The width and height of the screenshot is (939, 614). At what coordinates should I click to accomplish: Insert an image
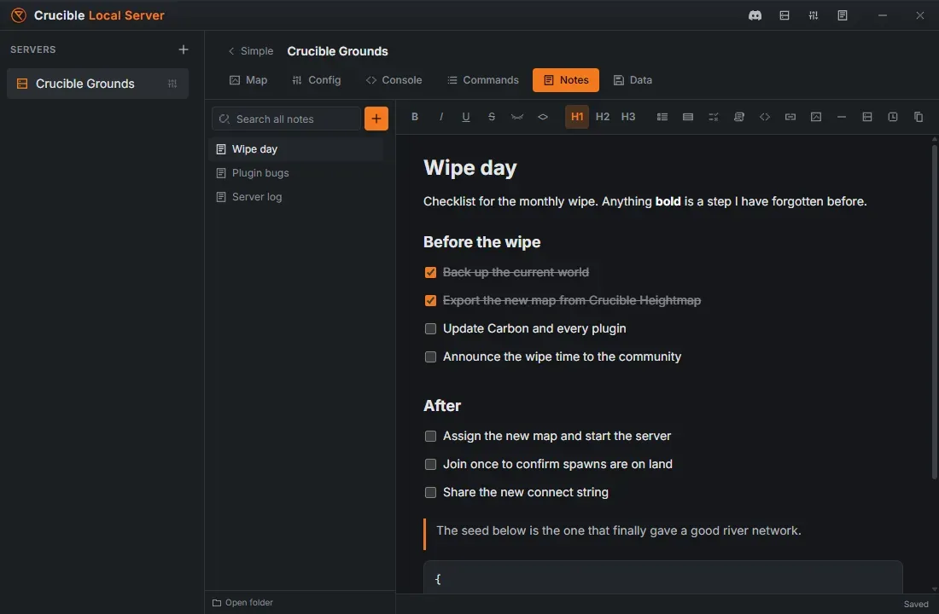[815, 117]
